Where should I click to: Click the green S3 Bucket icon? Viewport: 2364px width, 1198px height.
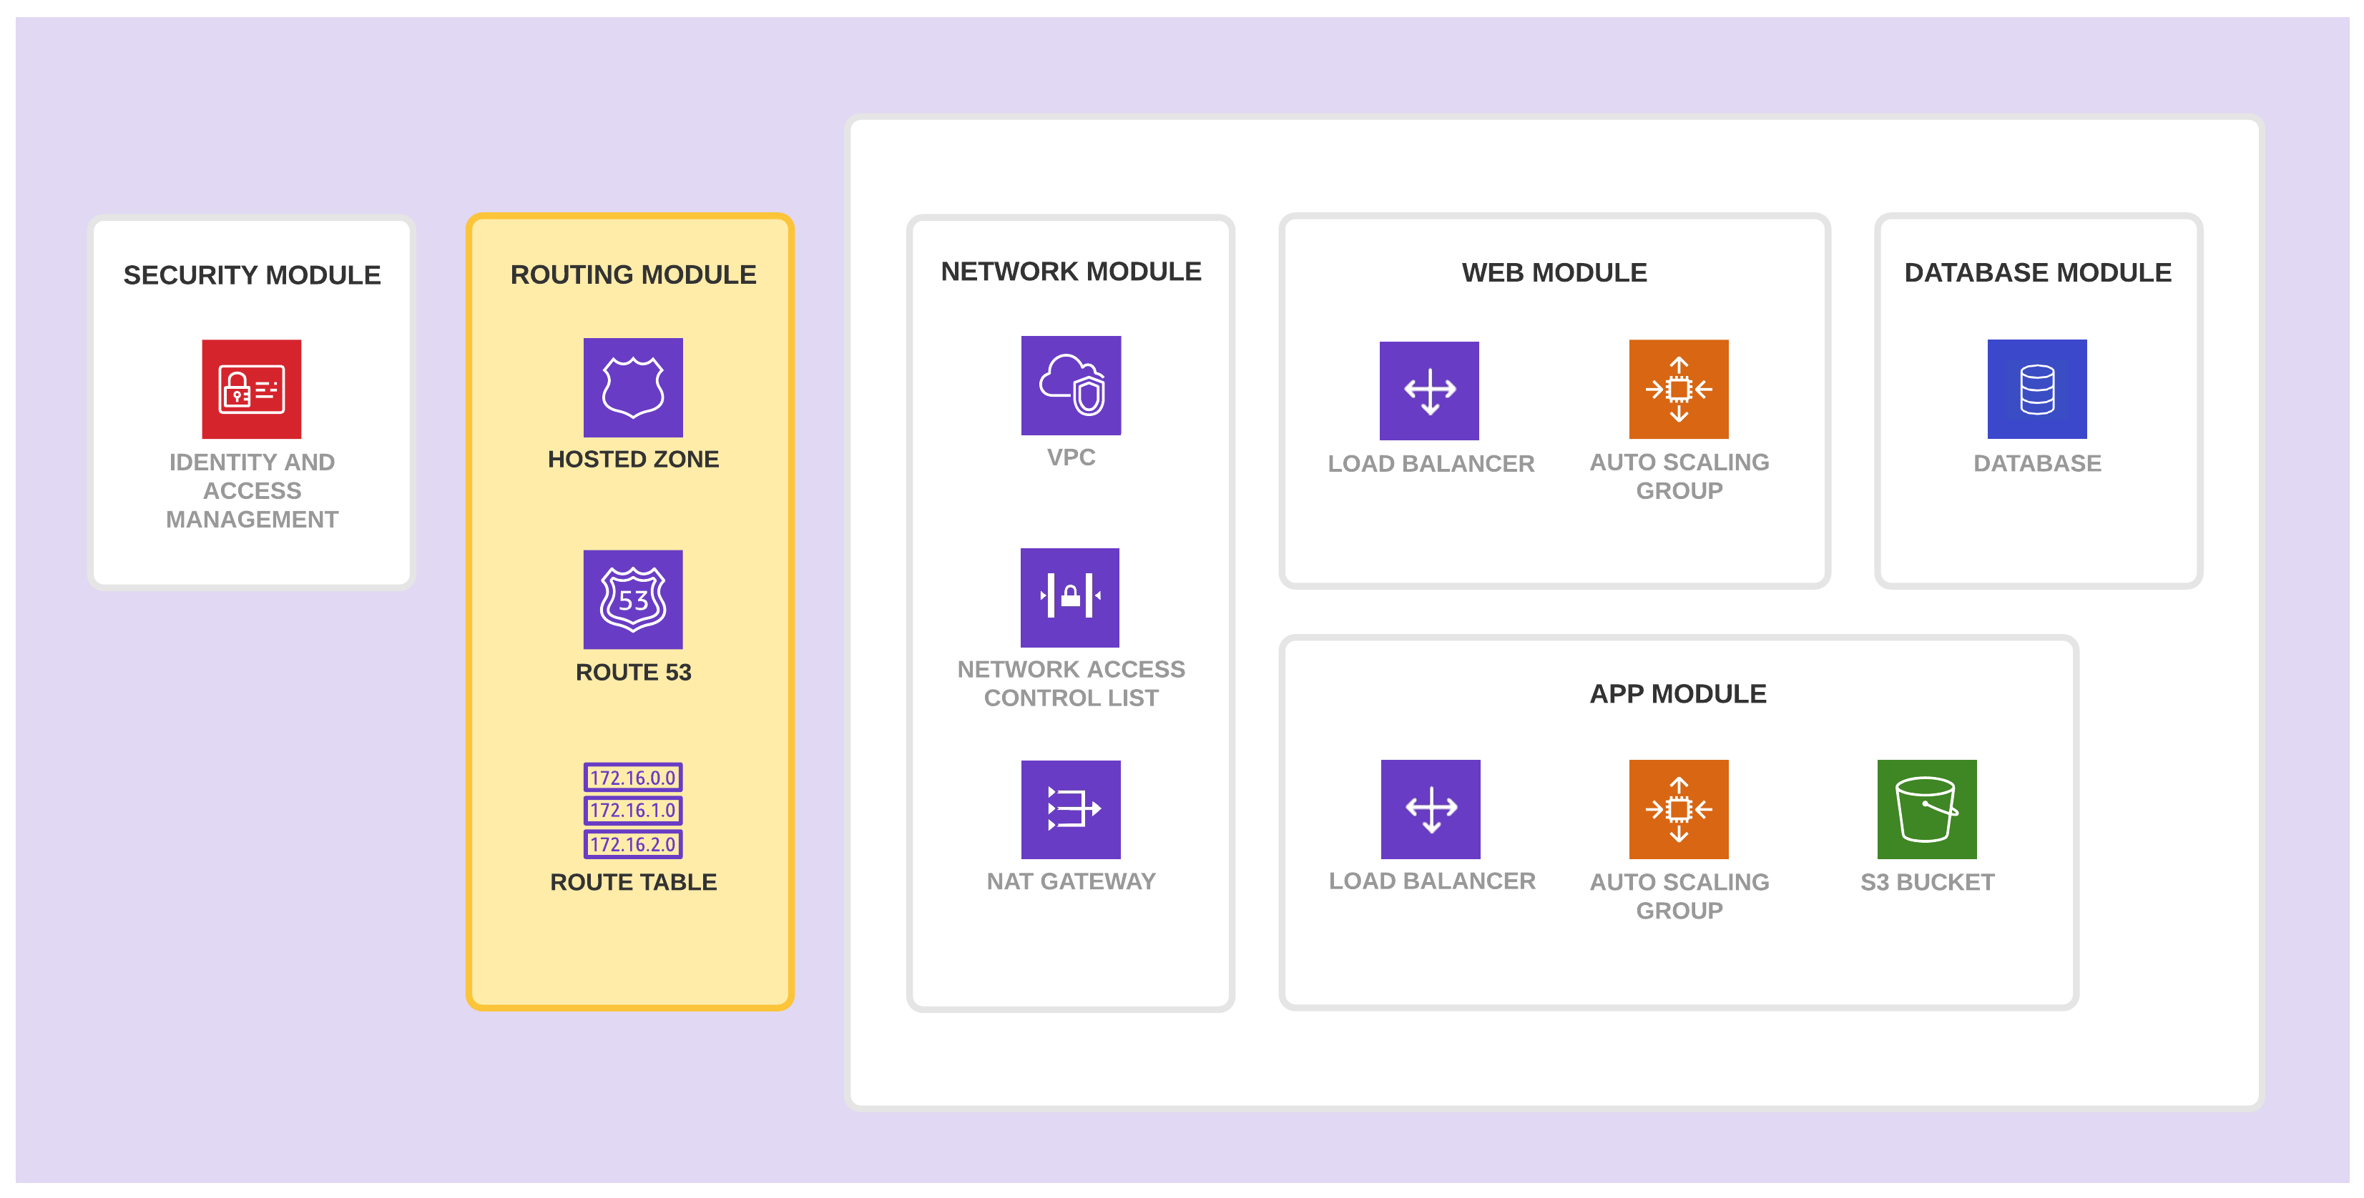click(x=1927, y=809)
